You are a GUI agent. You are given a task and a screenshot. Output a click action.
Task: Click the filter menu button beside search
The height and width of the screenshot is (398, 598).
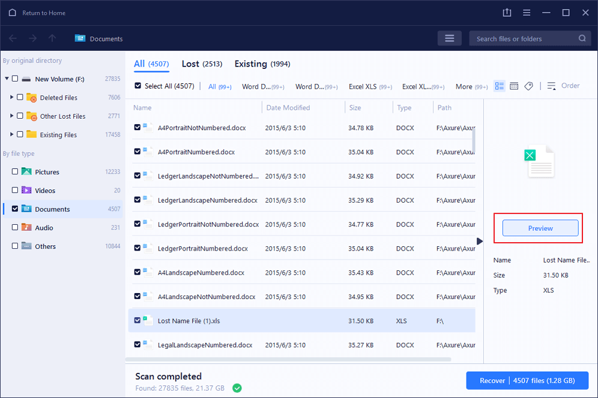pyautogui.click(x=449, y=38)
